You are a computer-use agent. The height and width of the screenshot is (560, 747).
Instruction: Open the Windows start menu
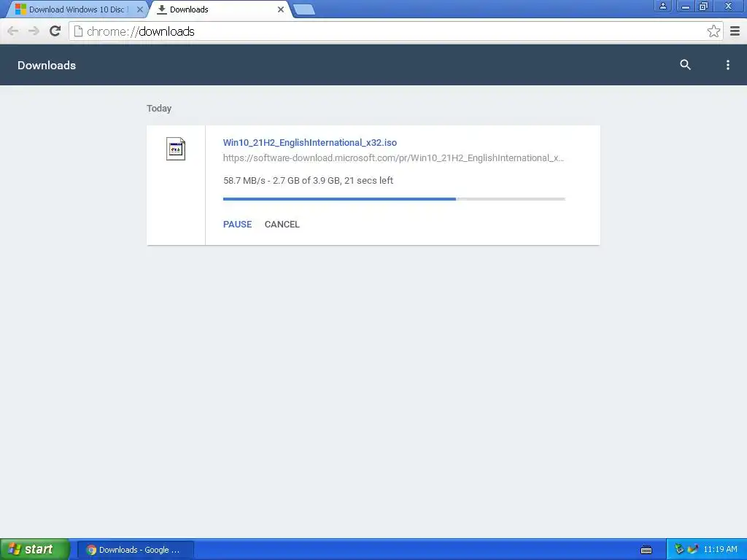pos(35,549)
